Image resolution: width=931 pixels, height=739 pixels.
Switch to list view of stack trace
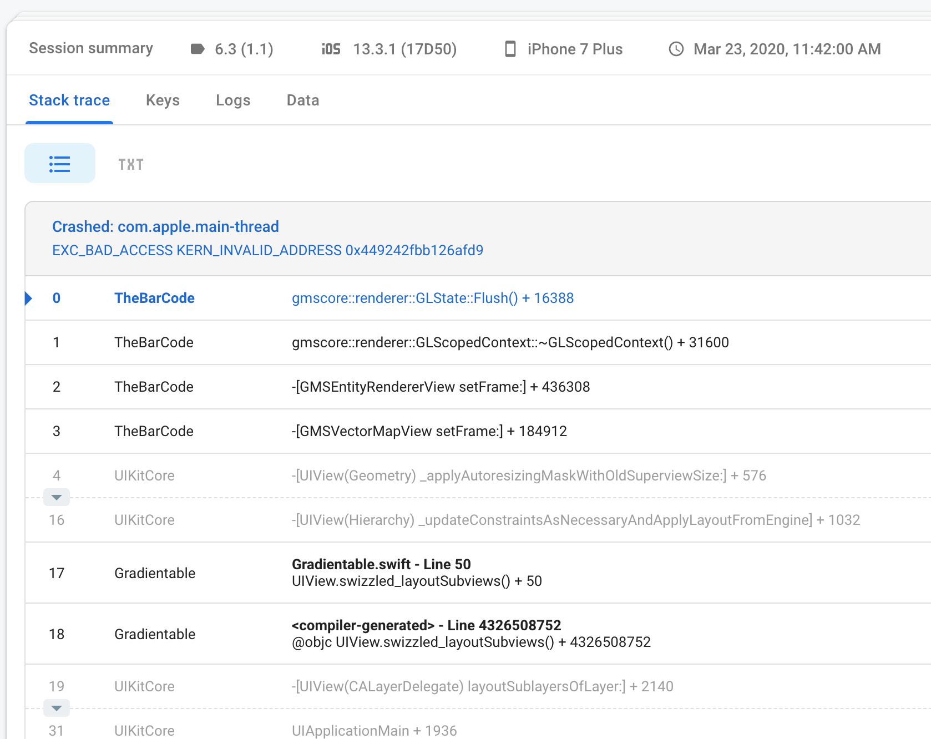click(60, 164)
